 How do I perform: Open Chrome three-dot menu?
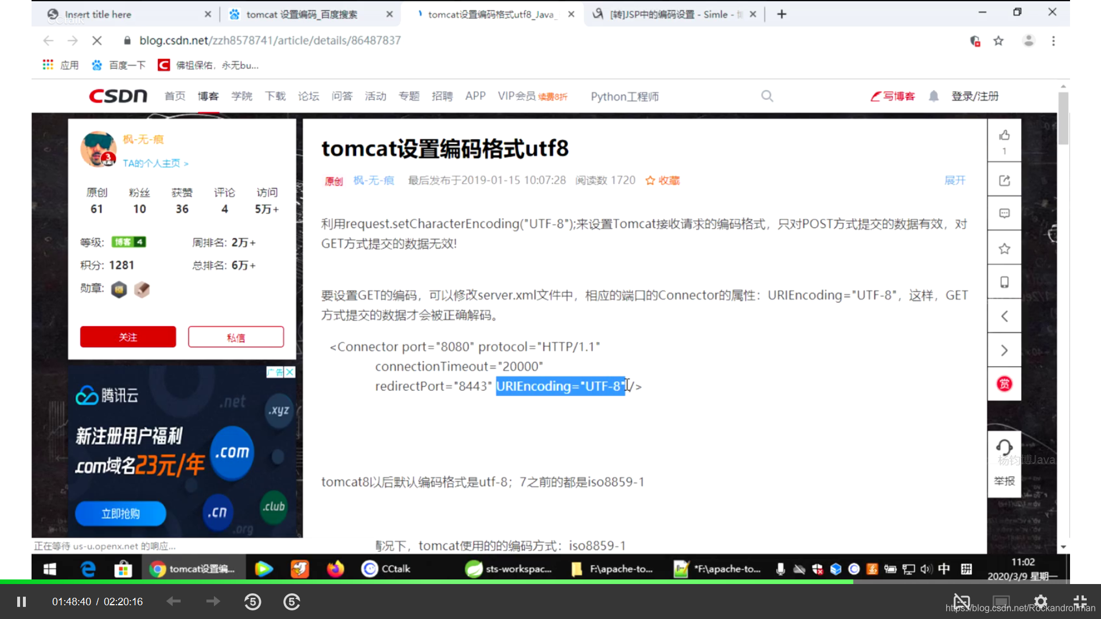(x=1053, y=41)
